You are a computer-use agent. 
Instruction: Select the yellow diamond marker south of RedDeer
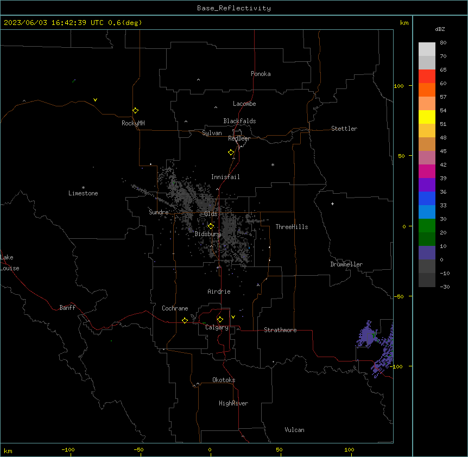(231, 153)
